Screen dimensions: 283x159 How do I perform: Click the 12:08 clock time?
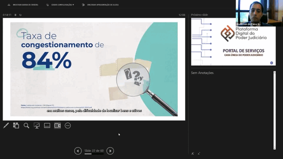click(x=182, y=15)
